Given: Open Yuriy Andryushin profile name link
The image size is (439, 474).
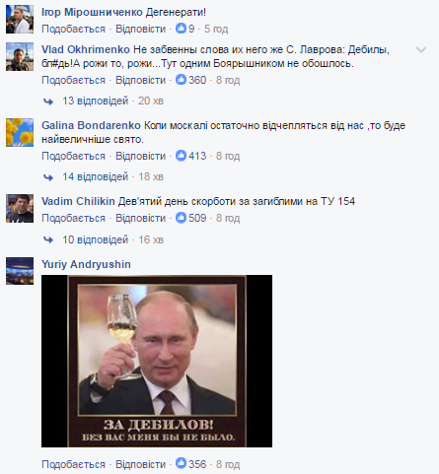Looking at the screenshot, I should [86, 264].
